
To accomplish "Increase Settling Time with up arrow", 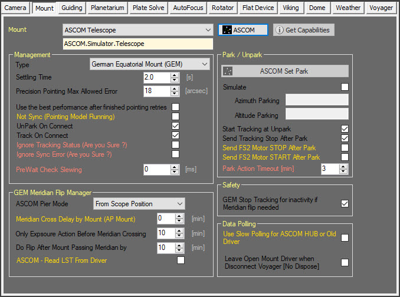I will pos(175,75).
